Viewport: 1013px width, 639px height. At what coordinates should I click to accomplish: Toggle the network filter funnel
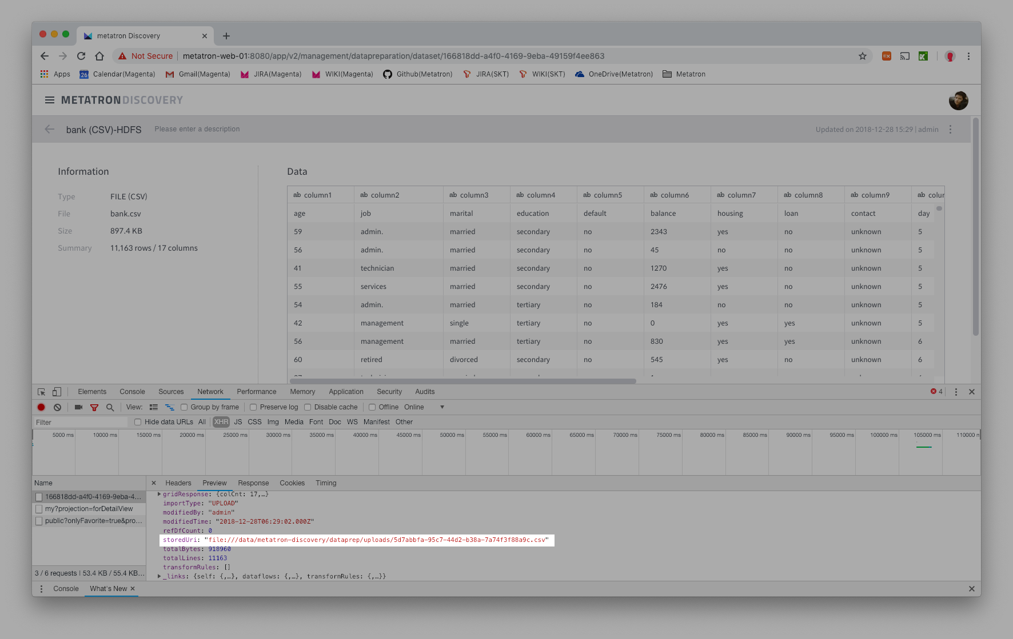point(94,407)
